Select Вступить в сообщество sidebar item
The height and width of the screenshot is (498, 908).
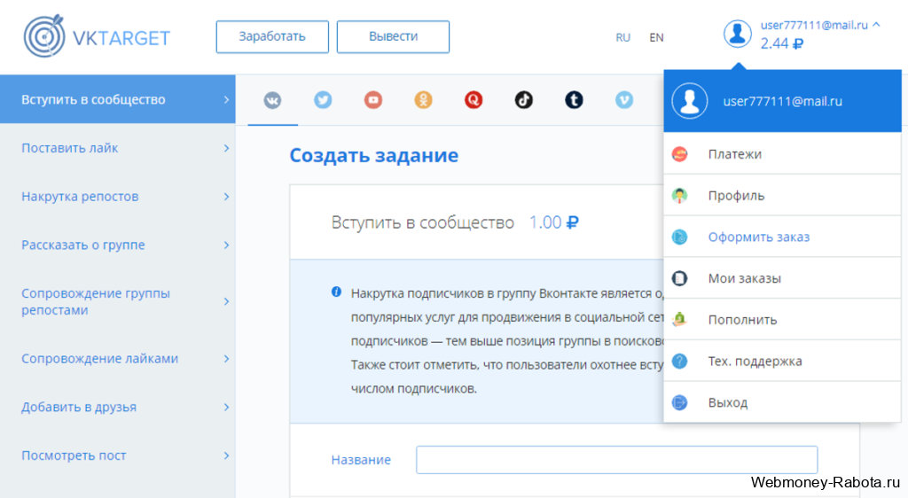point(118,99)
